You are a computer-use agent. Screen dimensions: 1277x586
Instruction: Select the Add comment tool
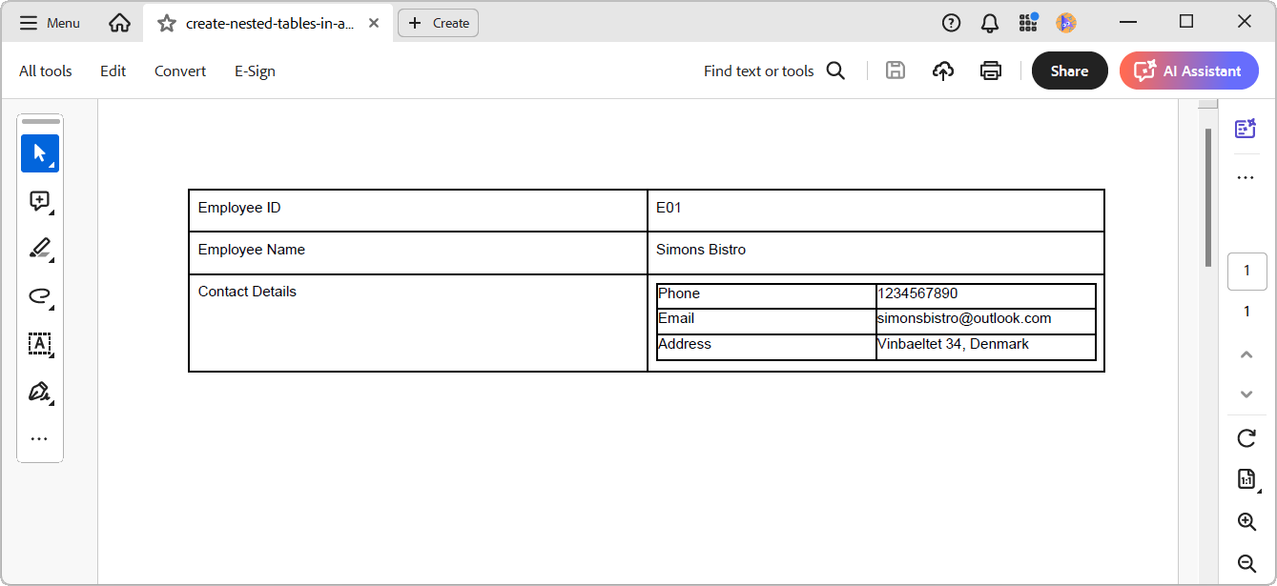(x=40, y=201)
